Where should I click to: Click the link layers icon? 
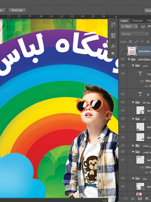[125, 199]
